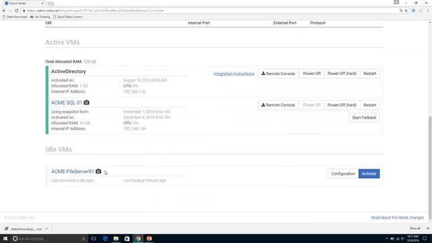Open PowerPoint from the taskbar
The width and height of the screenshot is (432, 243).
pos(149,238)
